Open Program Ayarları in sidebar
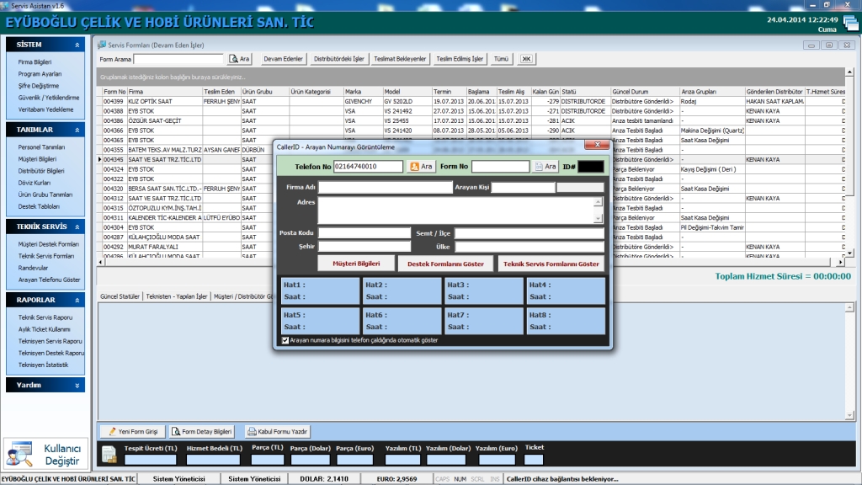 point(40,74)
